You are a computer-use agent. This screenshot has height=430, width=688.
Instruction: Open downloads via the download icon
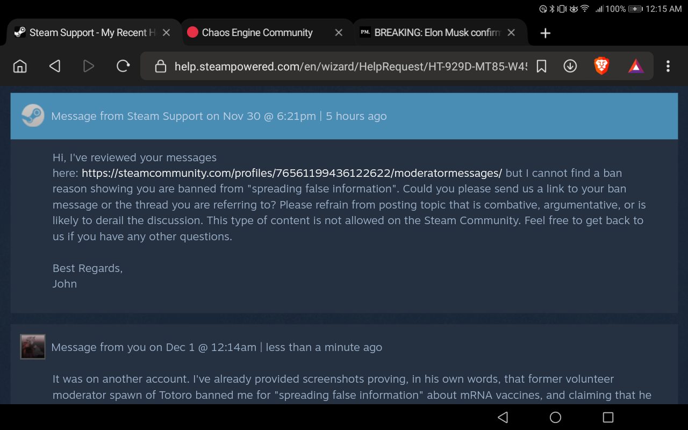[570, 66]
